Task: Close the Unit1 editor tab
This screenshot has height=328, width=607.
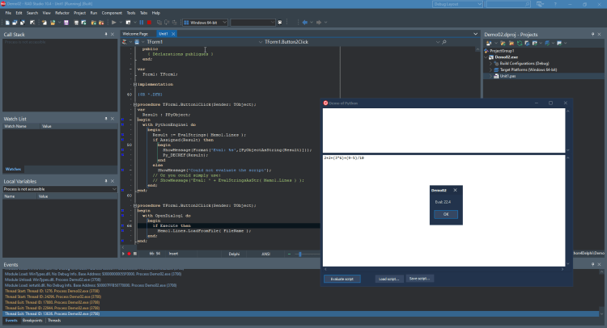Action: [173, 34]
